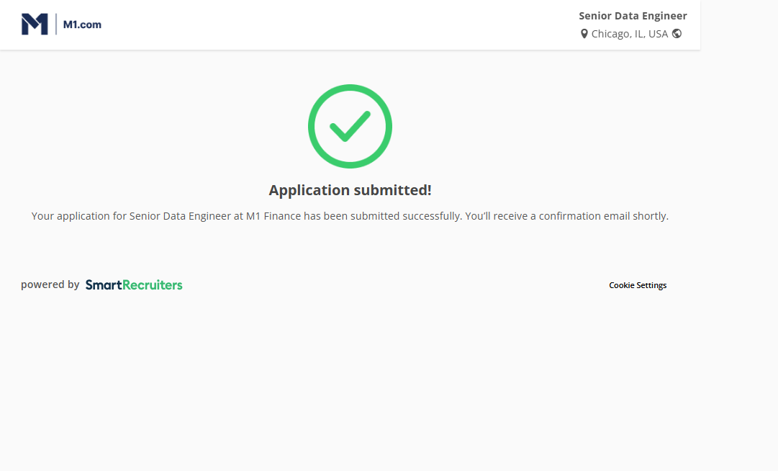Screen dimensions: 778x471
Task: Click the location pin icon
Action: point(584,34)
